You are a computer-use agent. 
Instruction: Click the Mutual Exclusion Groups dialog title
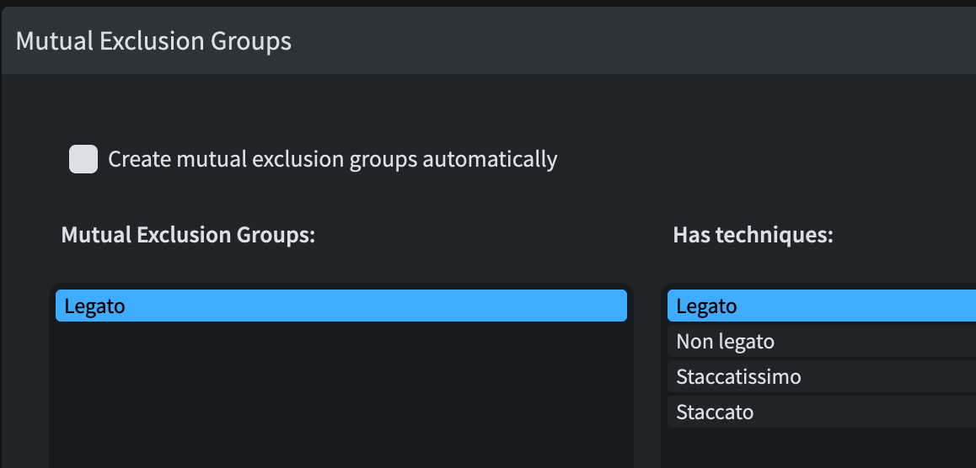(x=153, y=41)
